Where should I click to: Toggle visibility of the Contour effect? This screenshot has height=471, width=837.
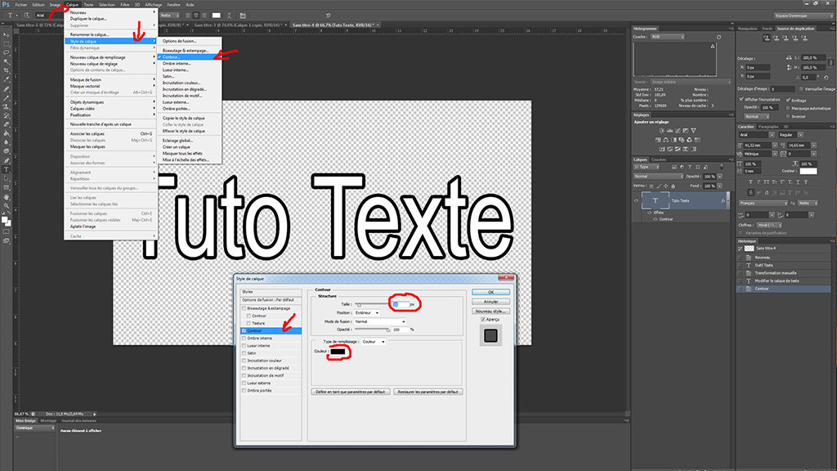pos(655,219)
